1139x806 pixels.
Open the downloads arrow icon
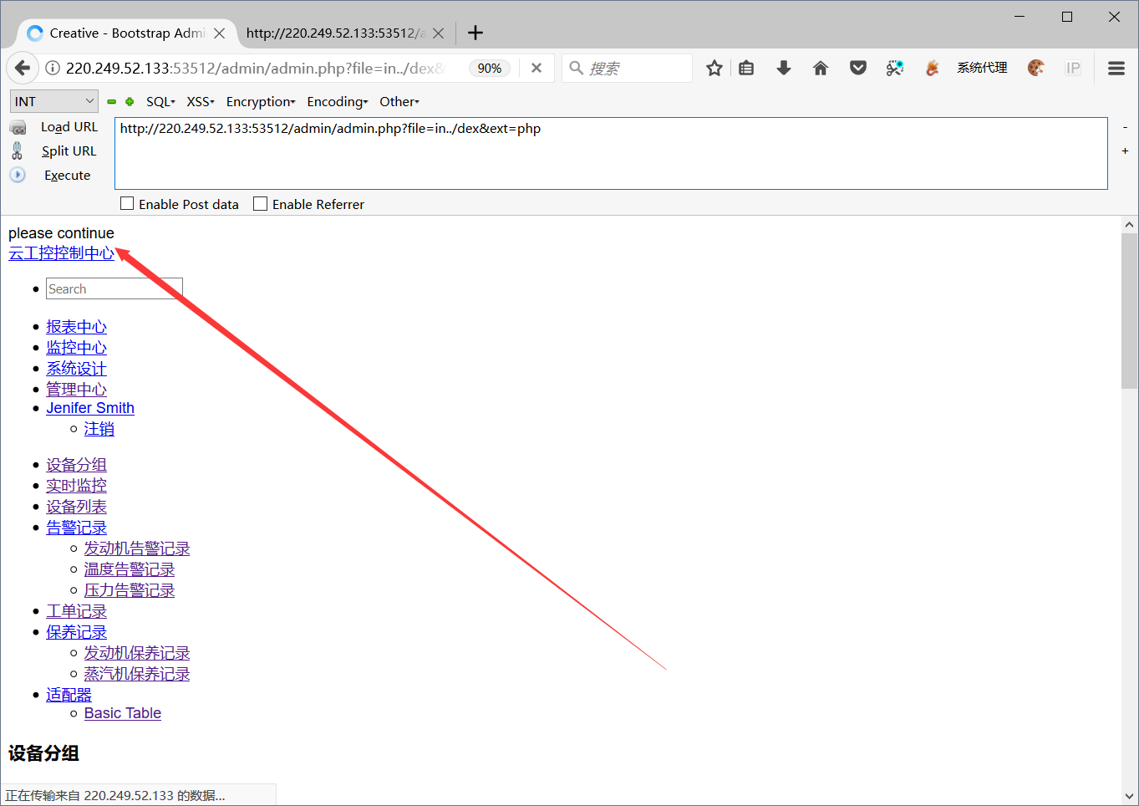click(x=783, y=69)
